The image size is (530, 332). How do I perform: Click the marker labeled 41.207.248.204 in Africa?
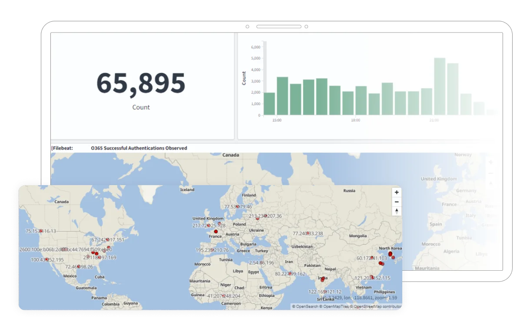coord(223,296)
